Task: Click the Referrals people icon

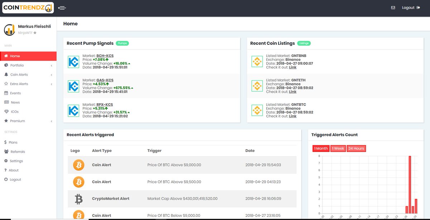Action: (x=6, y=152)
